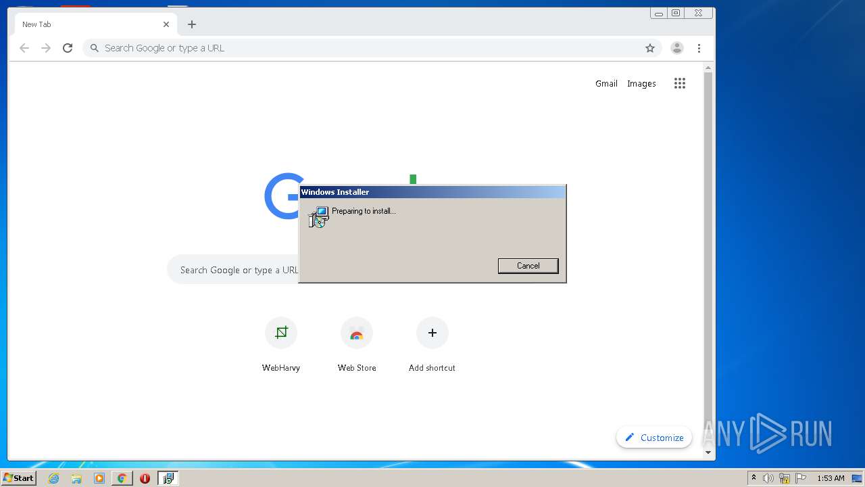Open Chrome's three-dot menu
This screenshot has height=487, width=865.
coord(699,48)
